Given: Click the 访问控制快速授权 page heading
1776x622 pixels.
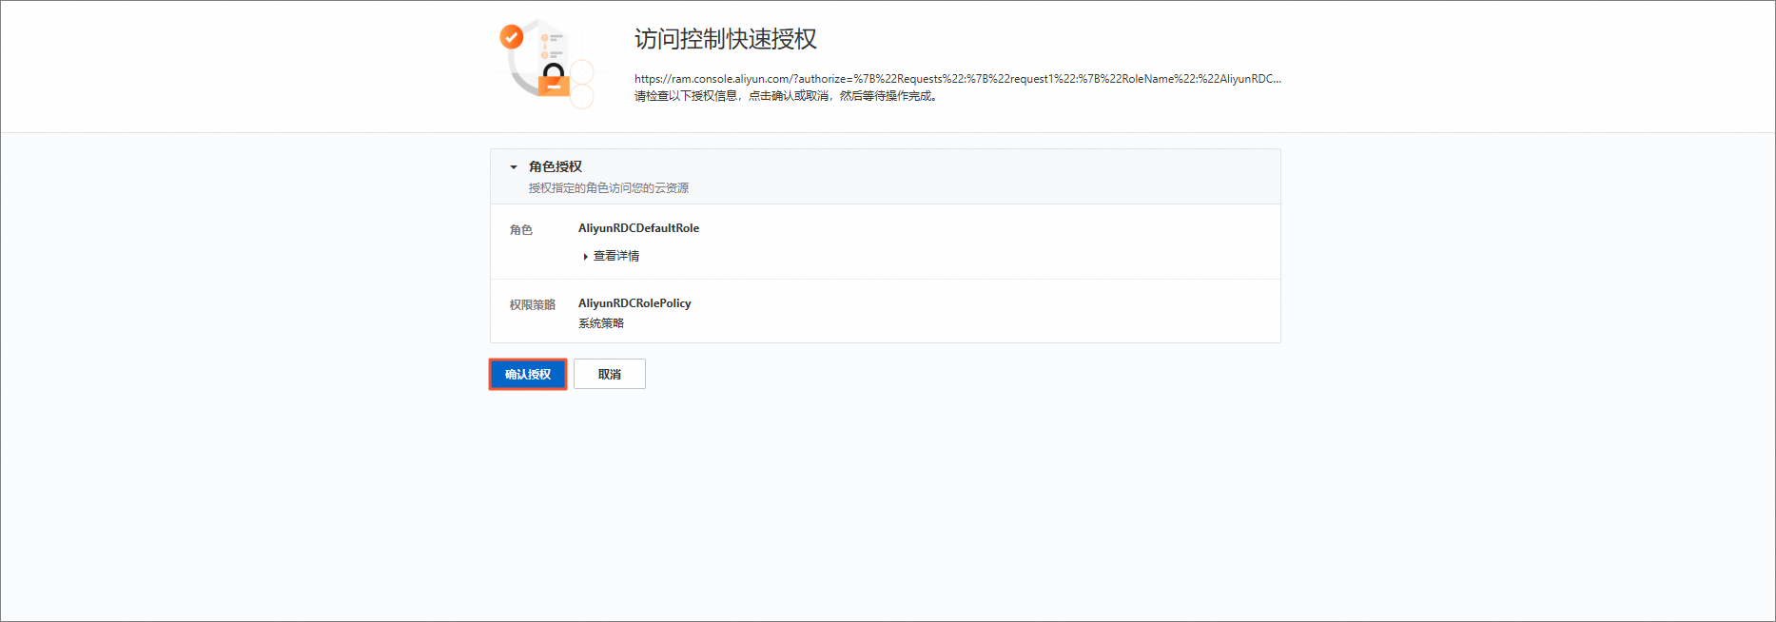Looking at the screenshot, I should (726, 39).
